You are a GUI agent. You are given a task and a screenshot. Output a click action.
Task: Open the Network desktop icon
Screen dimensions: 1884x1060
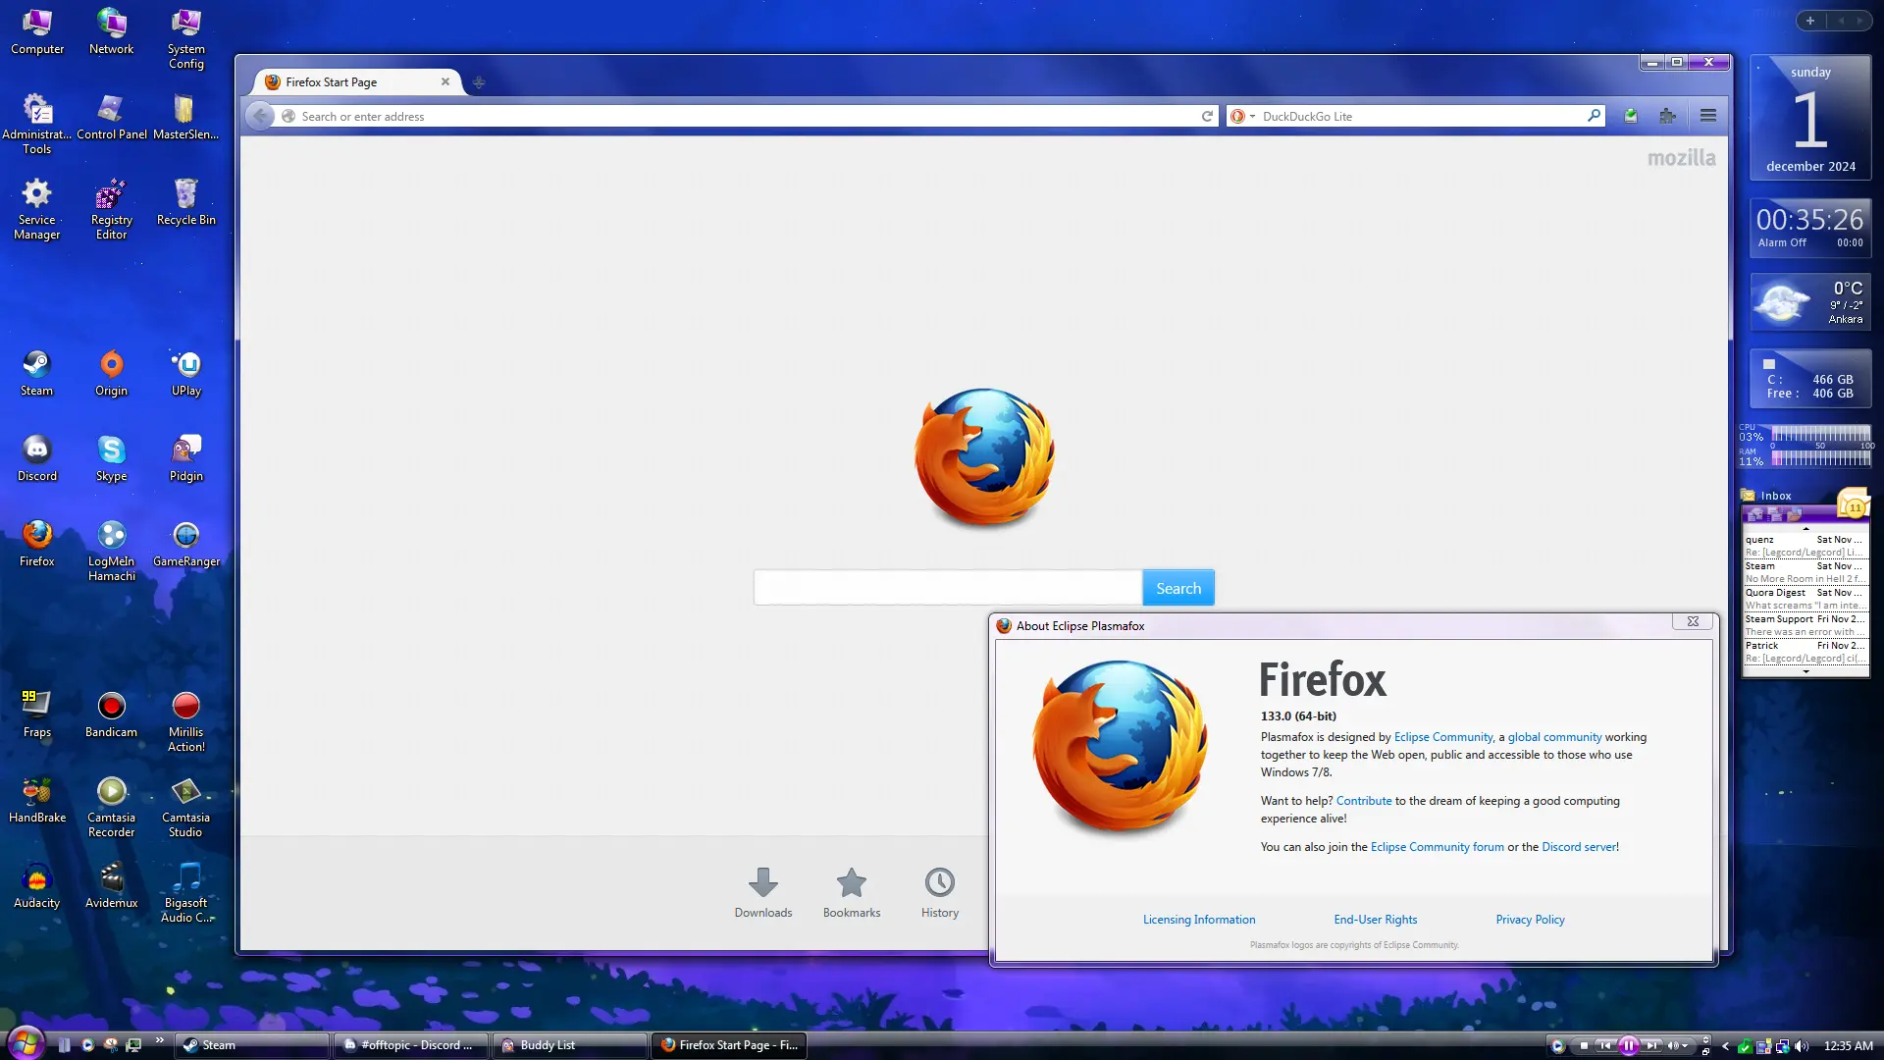click(x=111, y=31)
